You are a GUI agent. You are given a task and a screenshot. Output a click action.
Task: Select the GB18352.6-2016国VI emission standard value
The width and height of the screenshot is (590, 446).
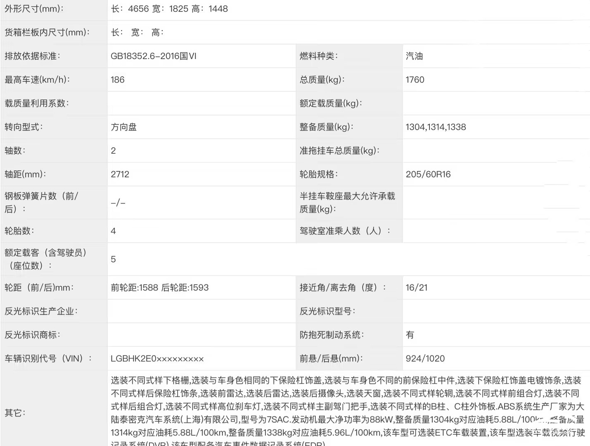tap(154, 56)
